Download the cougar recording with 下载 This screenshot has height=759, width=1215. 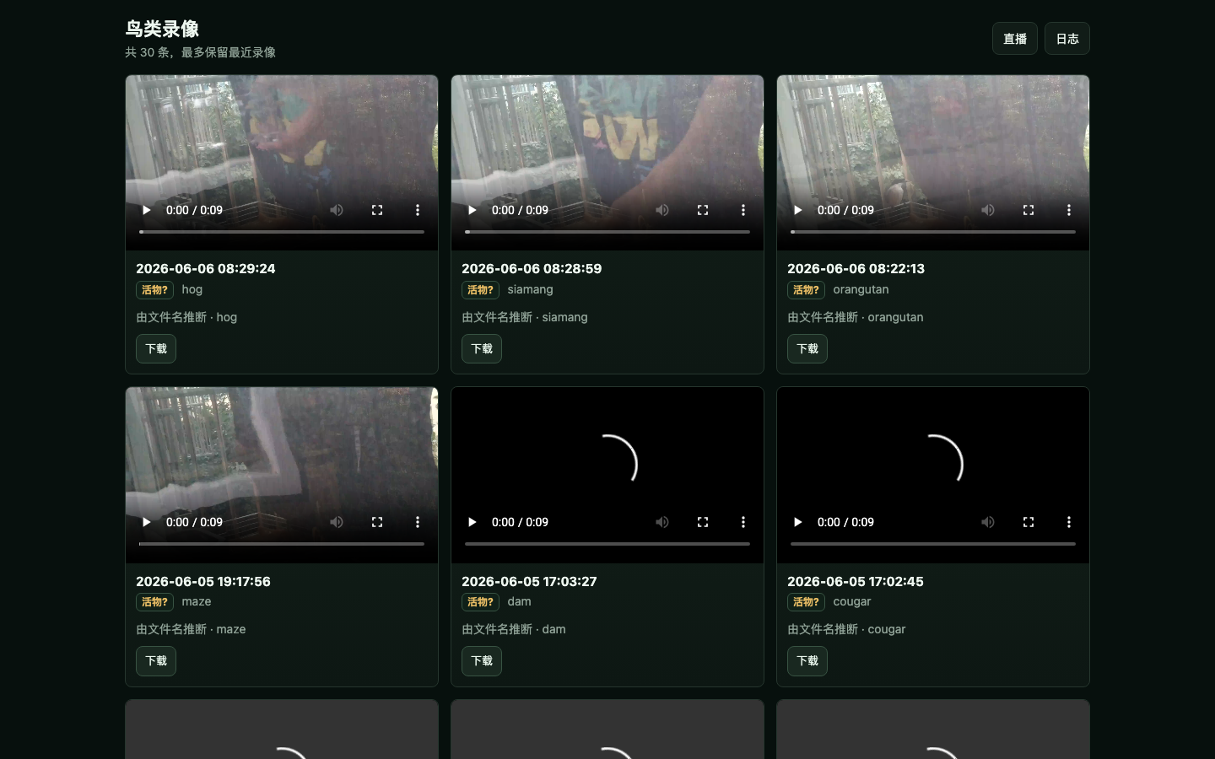[x=807, y=660]
